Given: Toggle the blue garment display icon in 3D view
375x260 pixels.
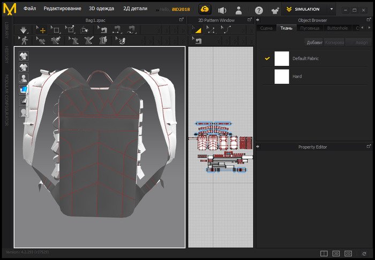Looking at the screenshot, I should click(24, 90).
